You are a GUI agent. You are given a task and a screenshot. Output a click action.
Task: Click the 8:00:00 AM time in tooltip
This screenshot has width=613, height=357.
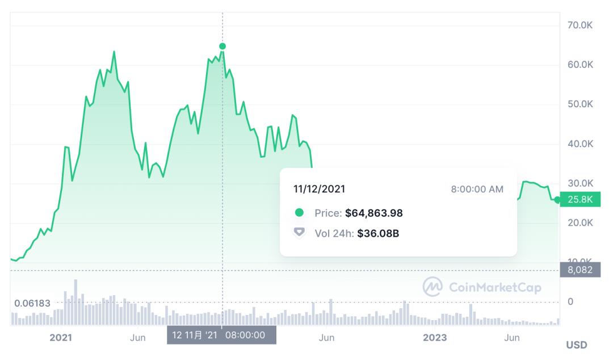477,189
